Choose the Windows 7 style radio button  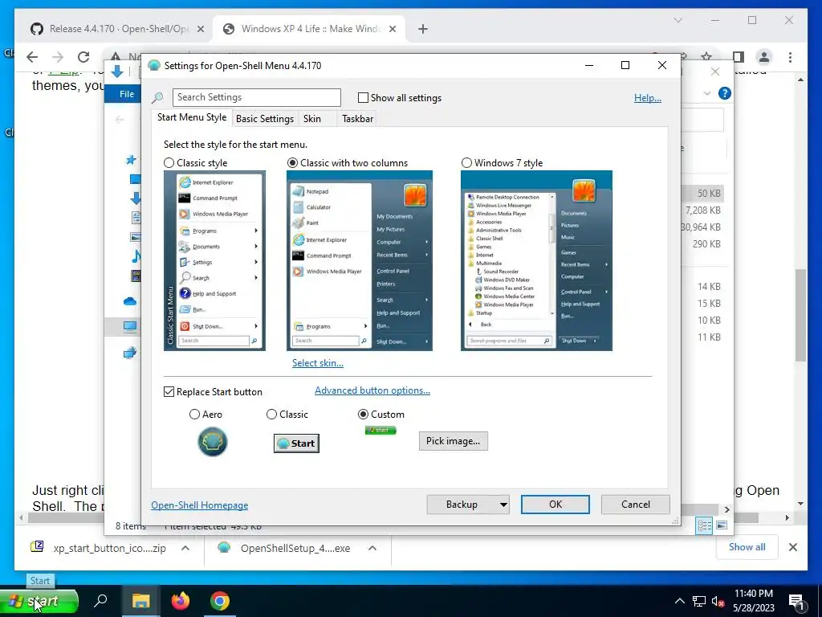pyautogui.click(x=466, y=163)
